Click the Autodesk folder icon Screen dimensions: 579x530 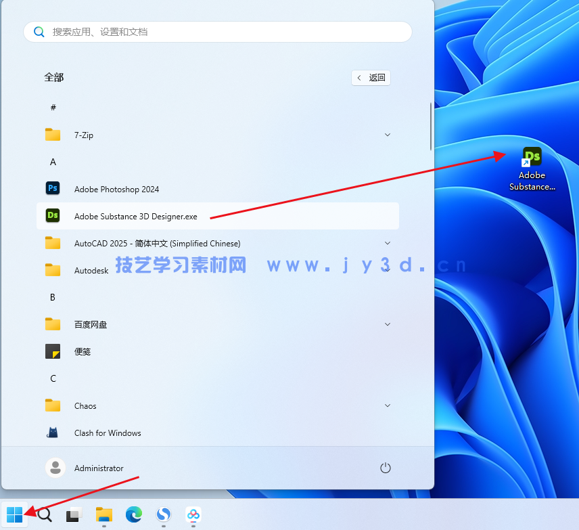click(53, 270)
